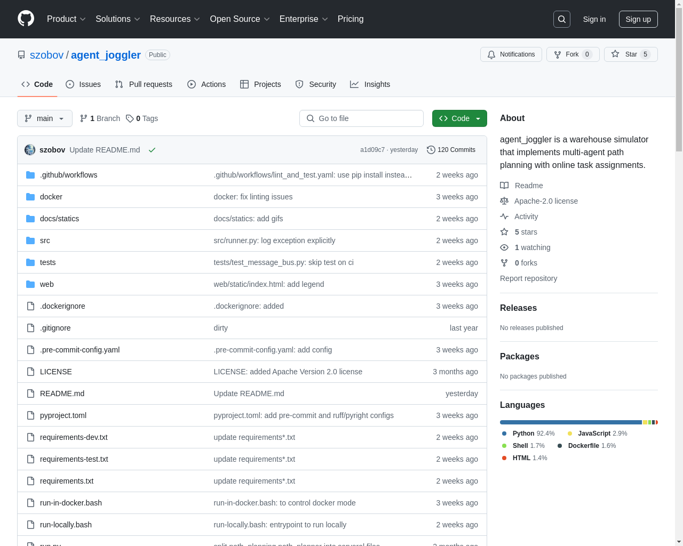This screenshot has width=683, height=546.
Task: Click the file icon for .gitignore
Action: (x=30, y=328)
